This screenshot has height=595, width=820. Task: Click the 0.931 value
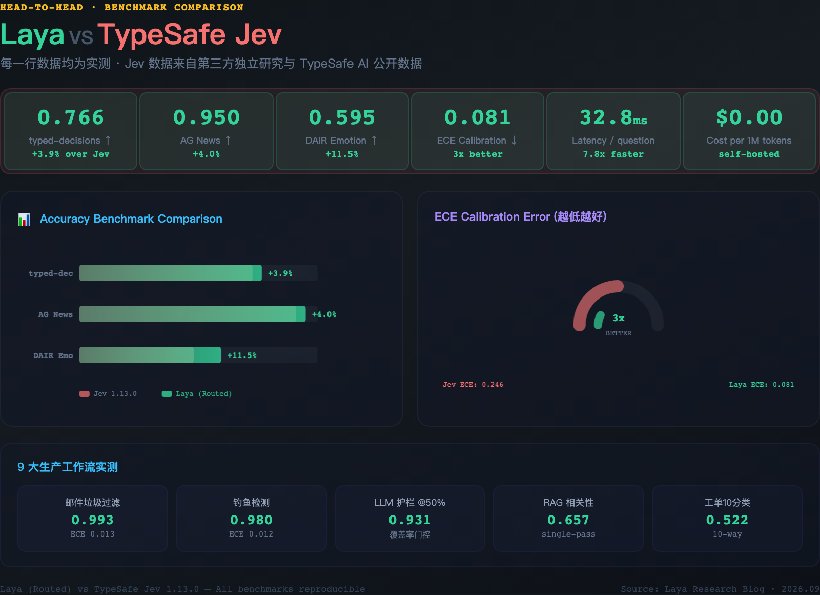[x=410, y=520]
